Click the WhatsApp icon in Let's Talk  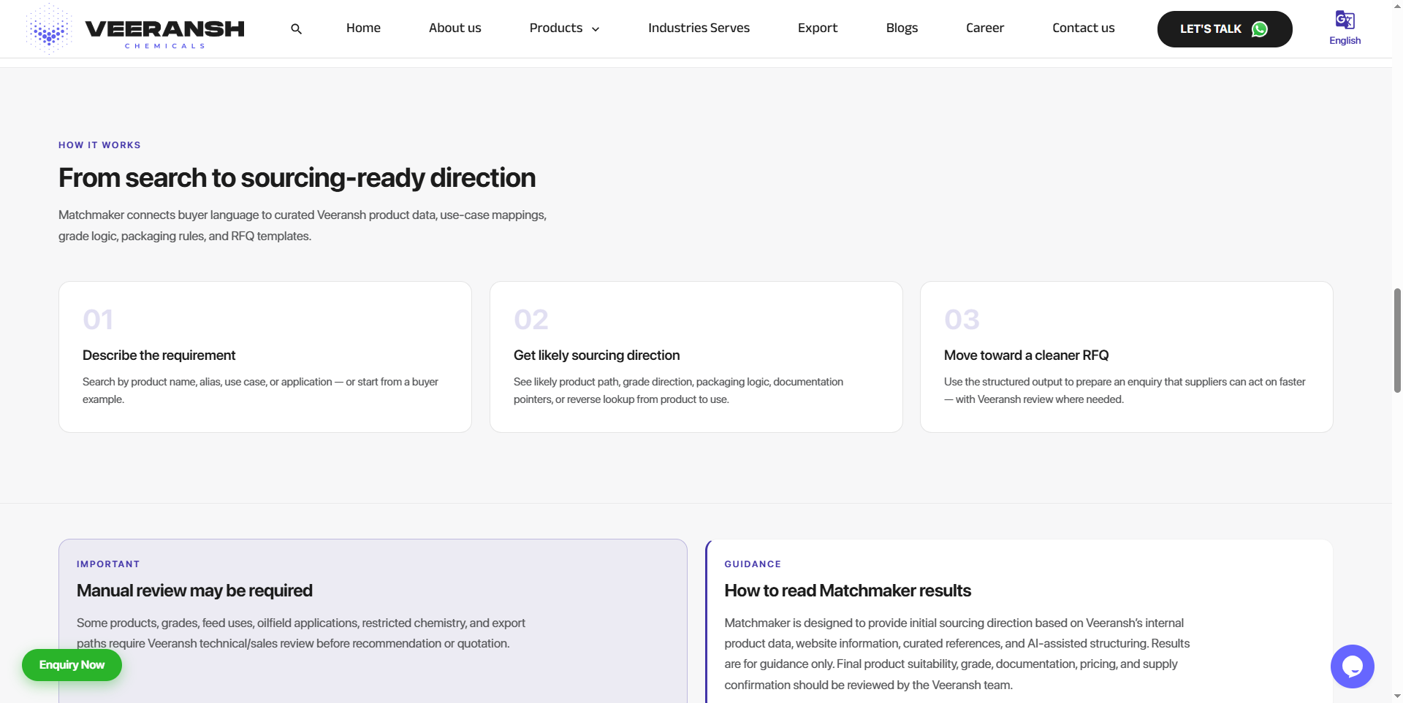click(1260, 29)
